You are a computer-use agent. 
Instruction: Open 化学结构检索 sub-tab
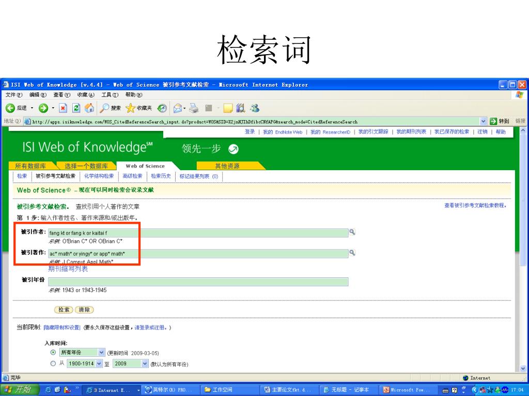pos(99,176)
